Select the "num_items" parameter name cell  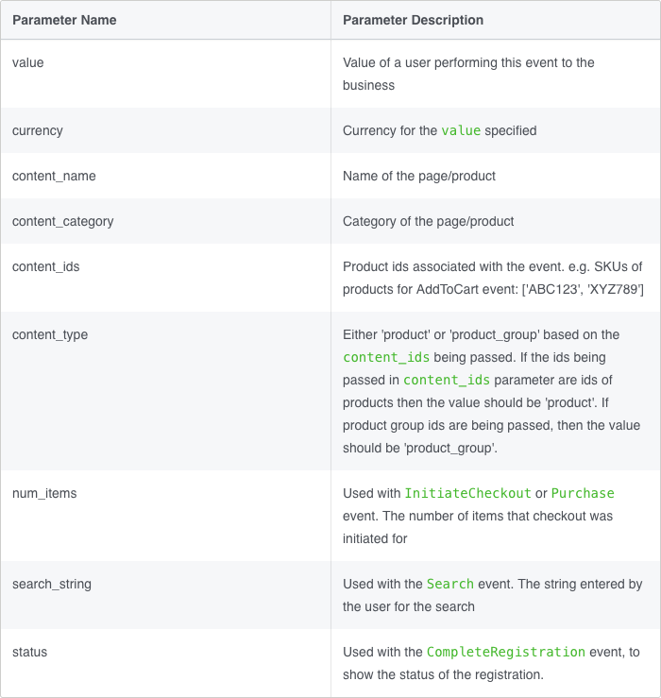click(x=44, y=493)
